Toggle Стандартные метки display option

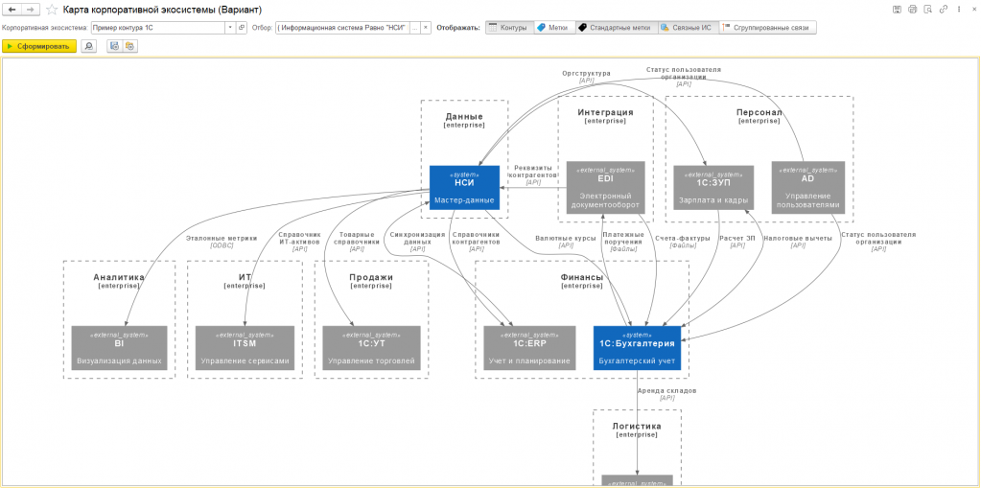(617, 28)
